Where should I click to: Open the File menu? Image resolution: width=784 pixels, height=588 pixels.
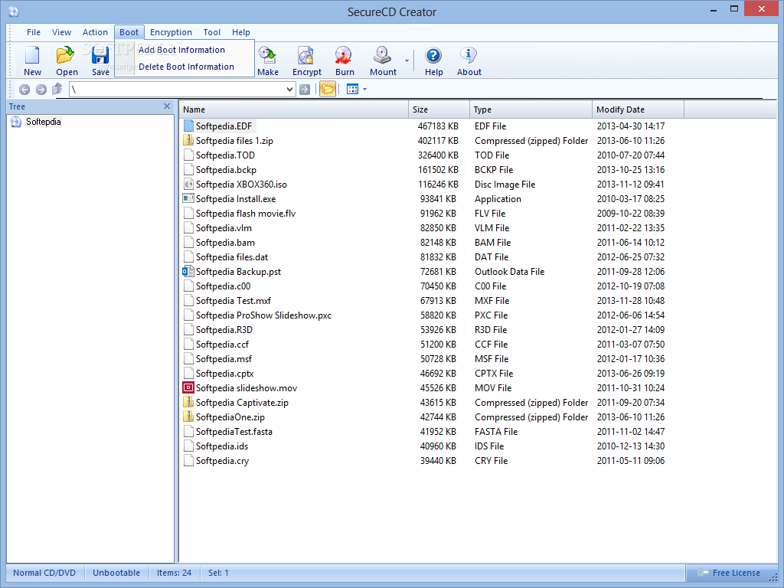(x=34, y=32)
